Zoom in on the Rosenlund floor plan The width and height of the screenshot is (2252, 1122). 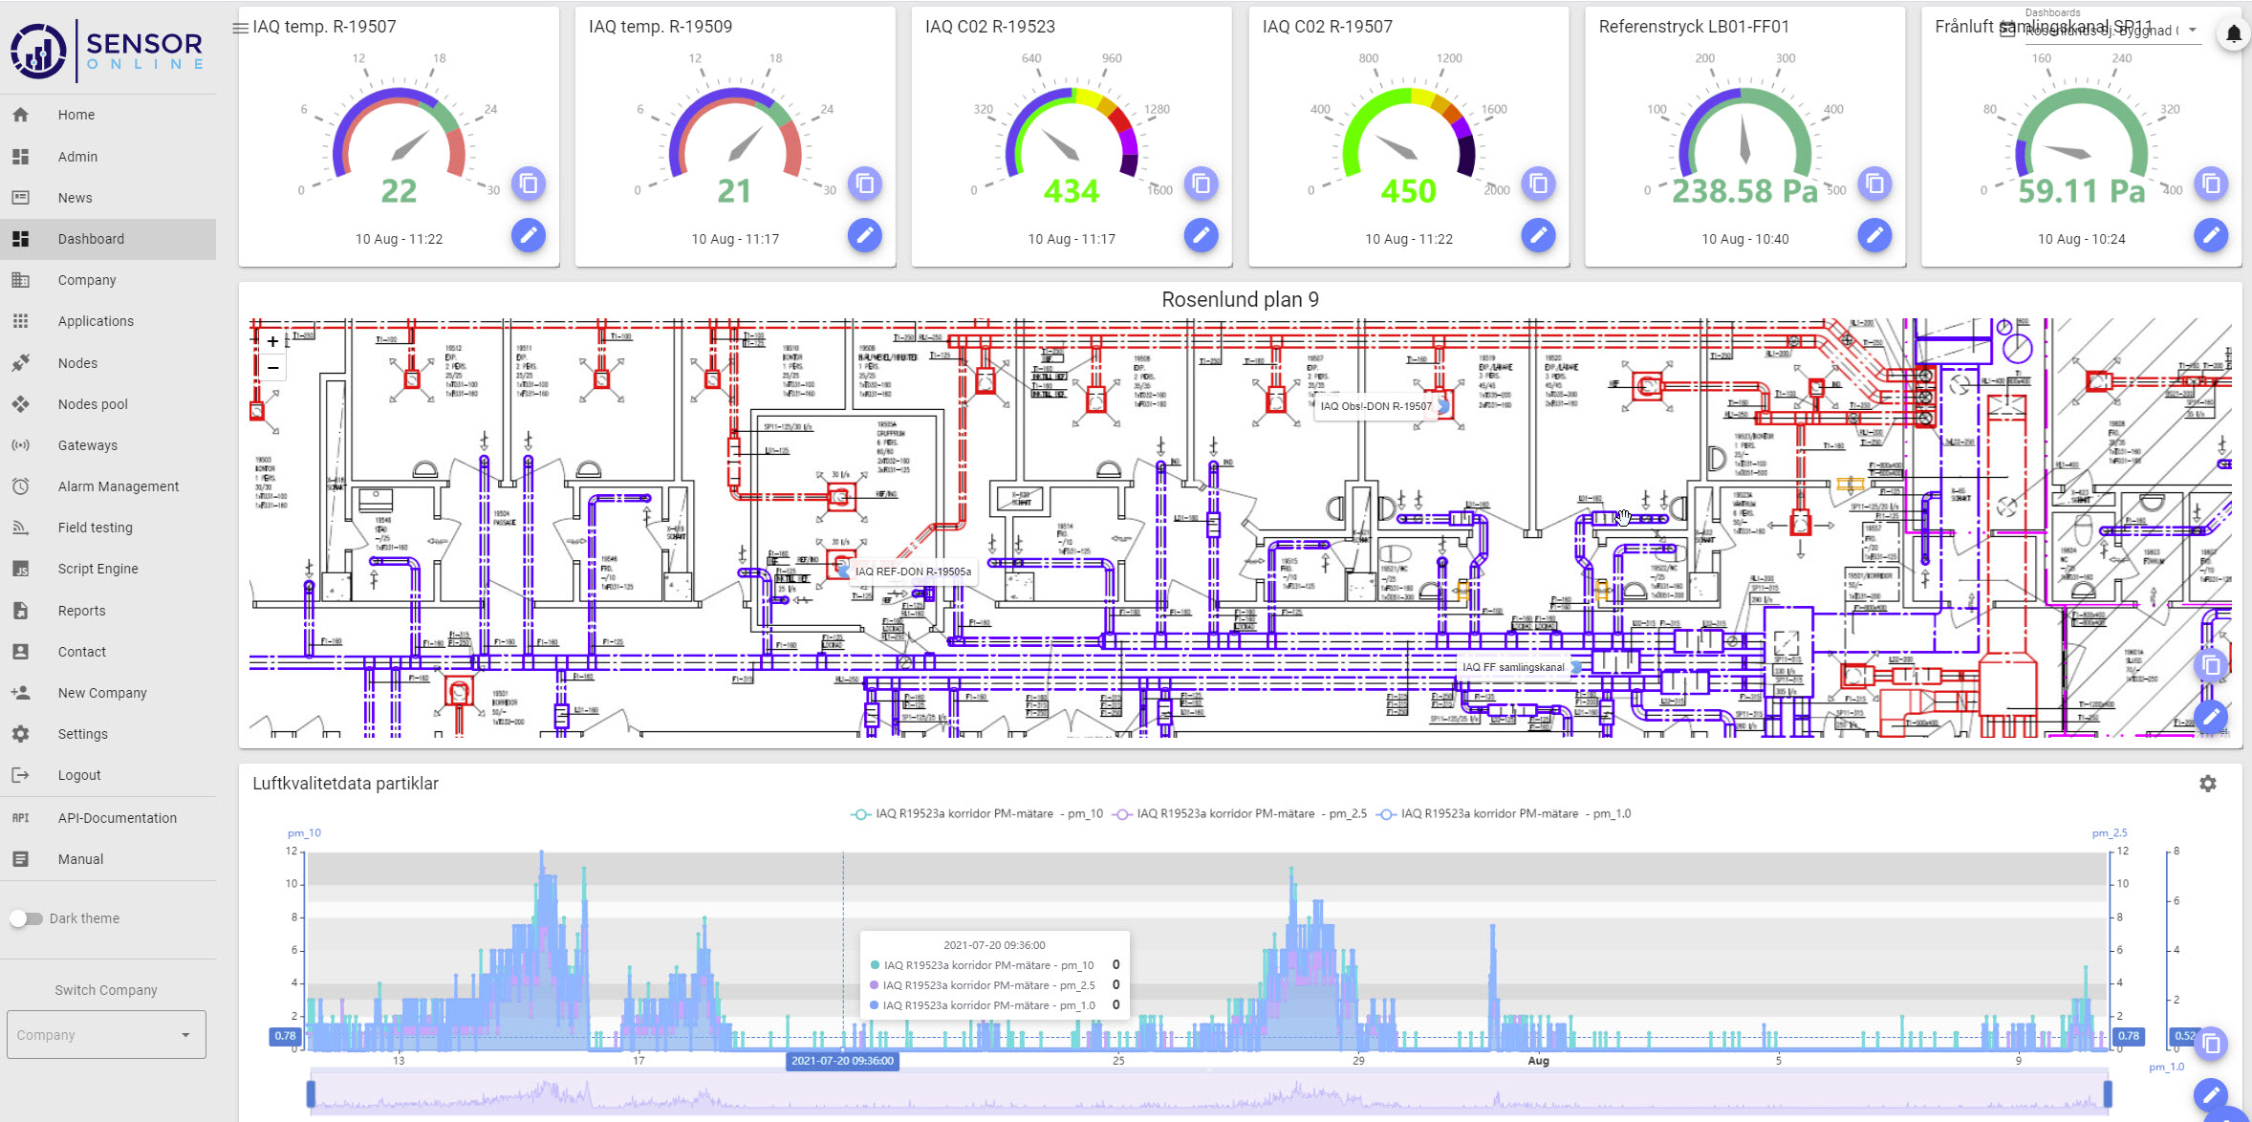click(272, 341)
